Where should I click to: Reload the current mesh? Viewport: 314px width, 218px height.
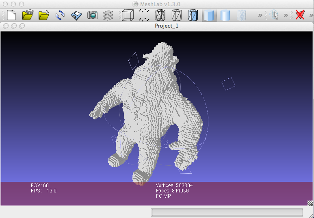[x=60, y=15]
